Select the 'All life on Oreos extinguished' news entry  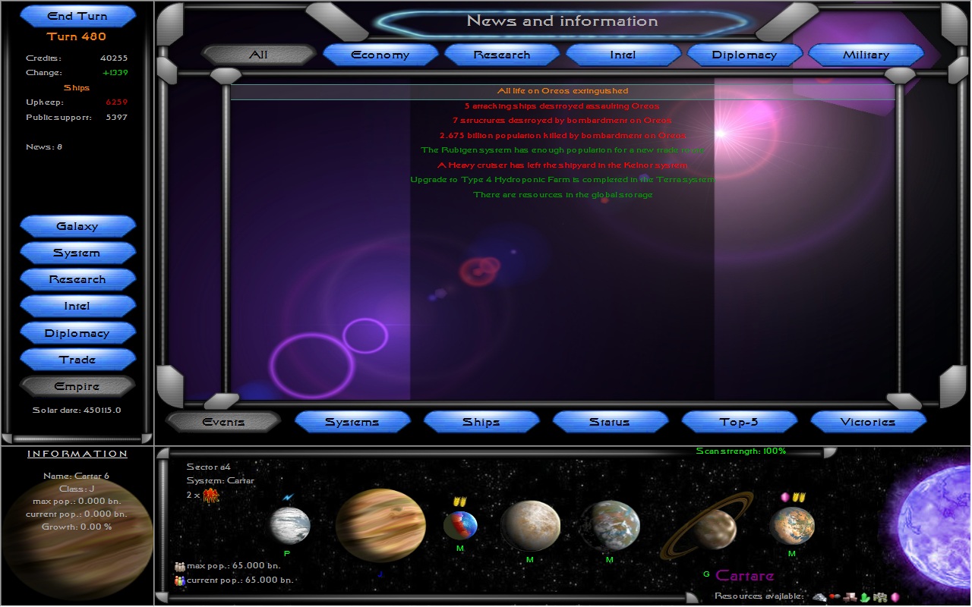[563, 91]
